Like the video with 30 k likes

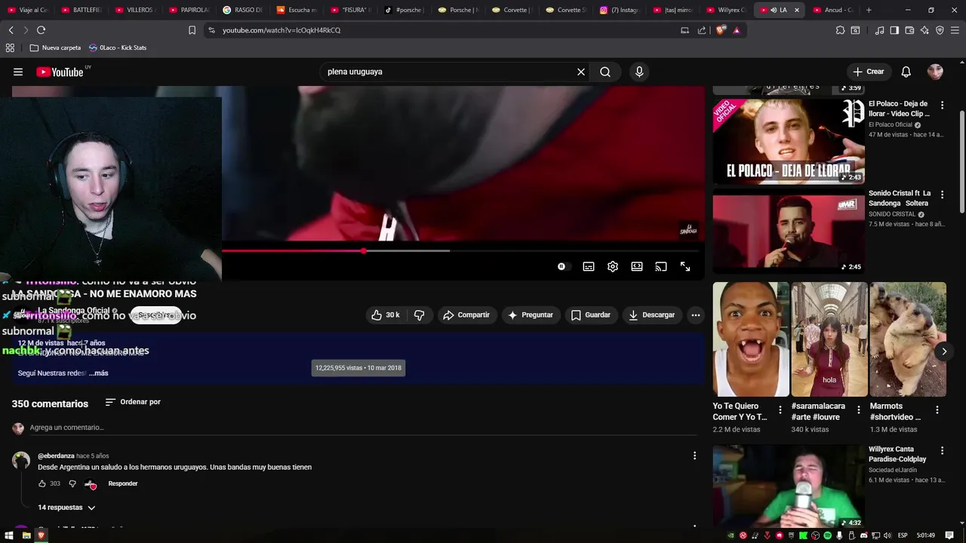pos(386,314)
